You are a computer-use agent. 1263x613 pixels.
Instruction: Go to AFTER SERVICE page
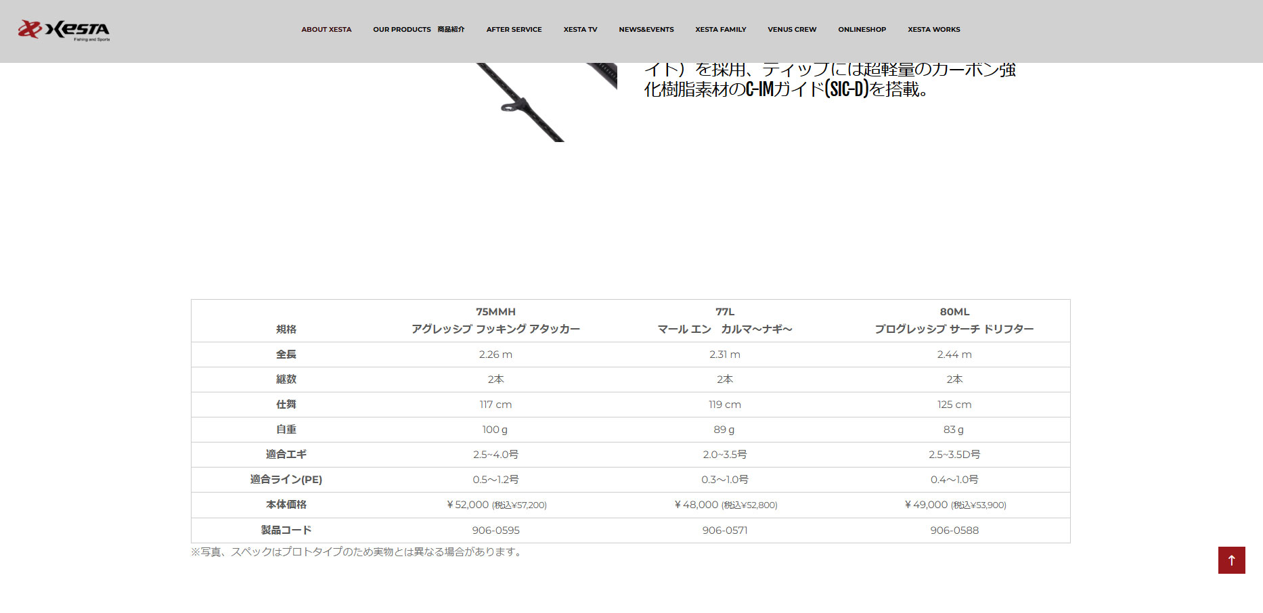(514, 30)
